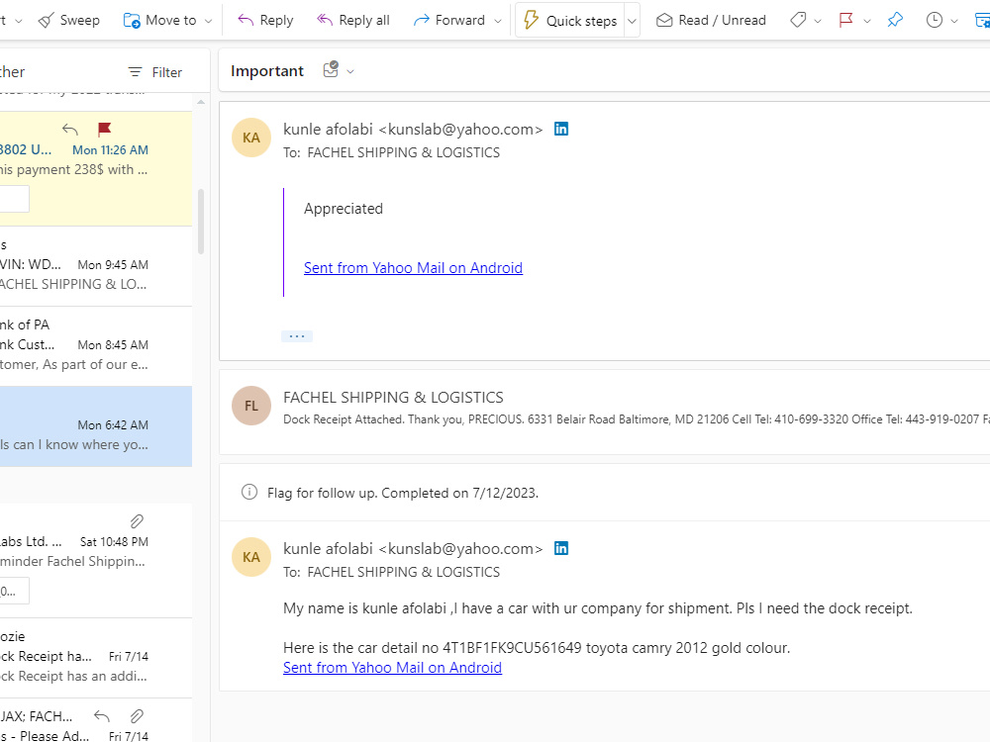Viewport: 990px width, 742px height.
Task: Expand the hidden message history ellipsis
Action: pyautogui.click(x=297, y=336)
